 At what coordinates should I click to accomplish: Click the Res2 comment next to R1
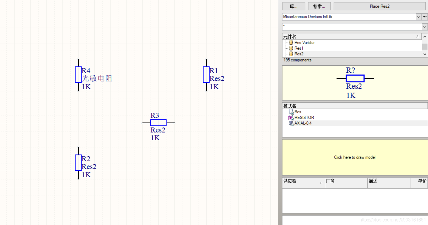coord(217,79)
